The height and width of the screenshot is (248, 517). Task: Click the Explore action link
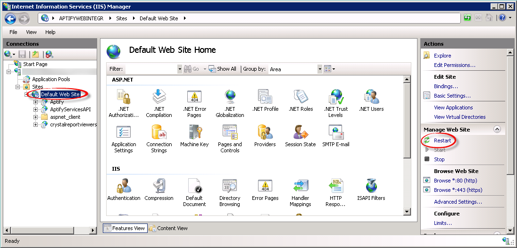pos(442,56)
